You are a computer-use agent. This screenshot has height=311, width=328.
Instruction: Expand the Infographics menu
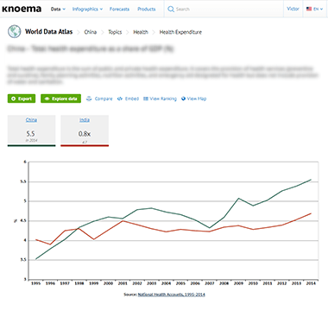coord(87,10)
